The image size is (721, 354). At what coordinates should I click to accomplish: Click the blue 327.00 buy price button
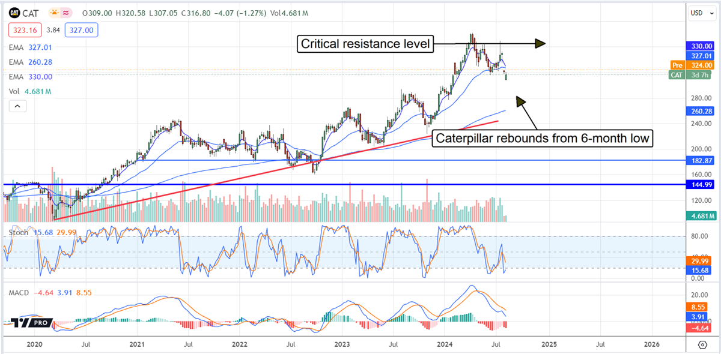click(82, 29)
